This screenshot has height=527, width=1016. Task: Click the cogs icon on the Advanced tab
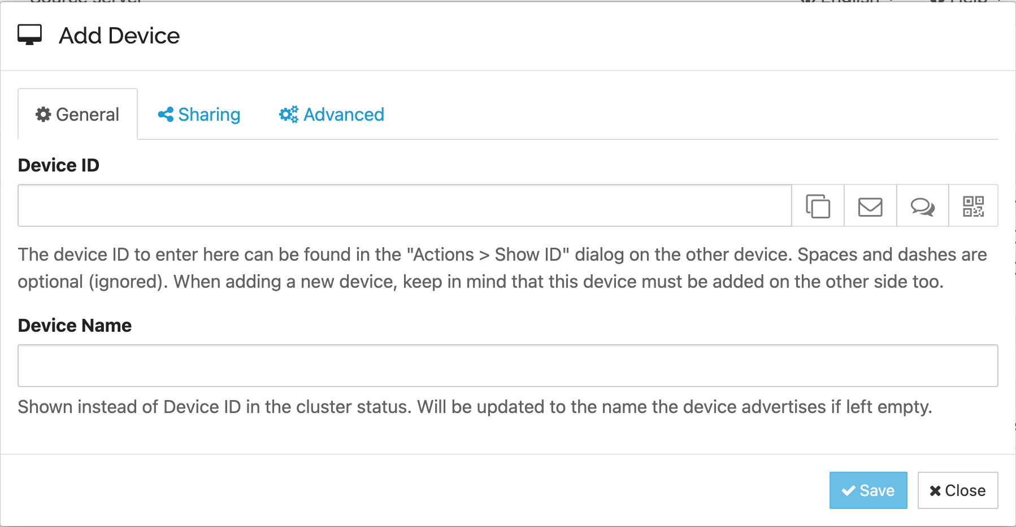click(289, 115)
